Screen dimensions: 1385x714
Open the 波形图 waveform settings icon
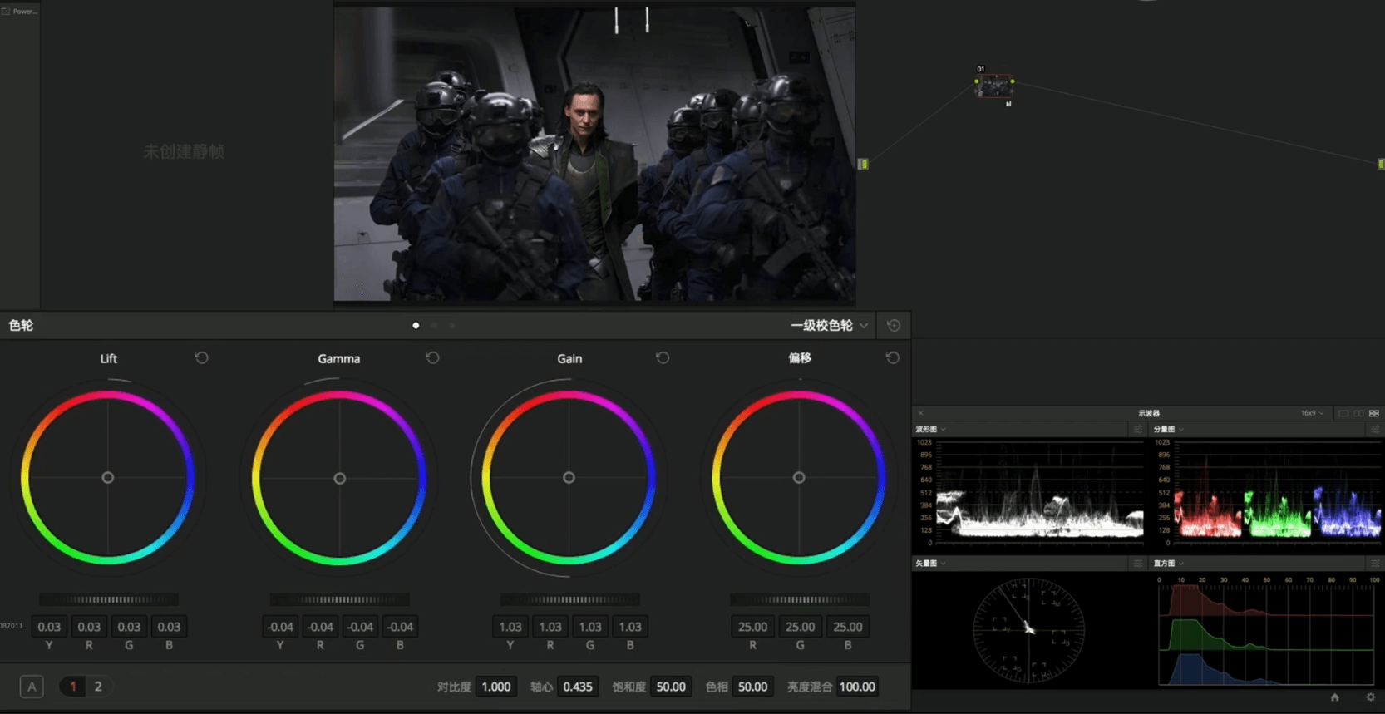click(x=1138, y=429)
